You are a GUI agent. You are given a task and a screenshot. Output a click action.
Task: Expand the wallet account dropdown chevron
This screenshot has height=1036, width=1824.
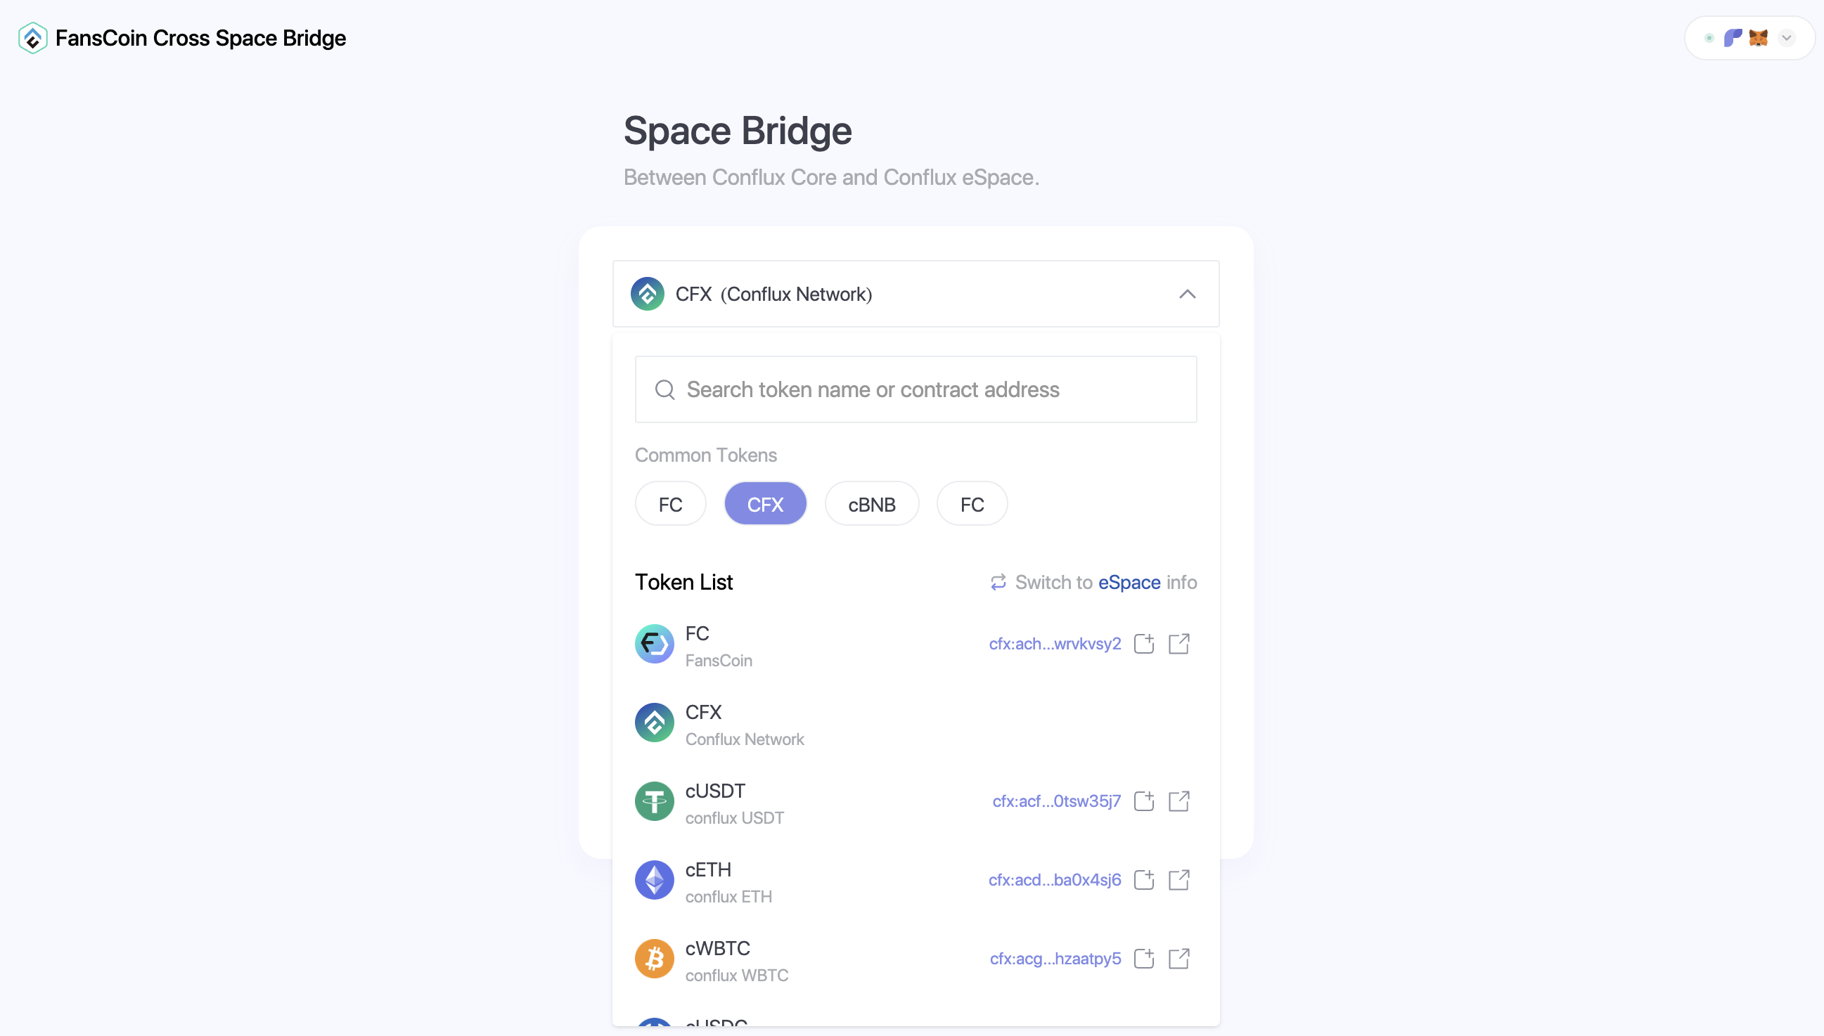click(1786, 38)
